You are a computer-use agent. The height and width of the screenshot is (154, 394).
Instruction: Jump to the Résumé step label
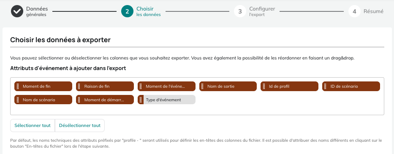pos(373,11)
